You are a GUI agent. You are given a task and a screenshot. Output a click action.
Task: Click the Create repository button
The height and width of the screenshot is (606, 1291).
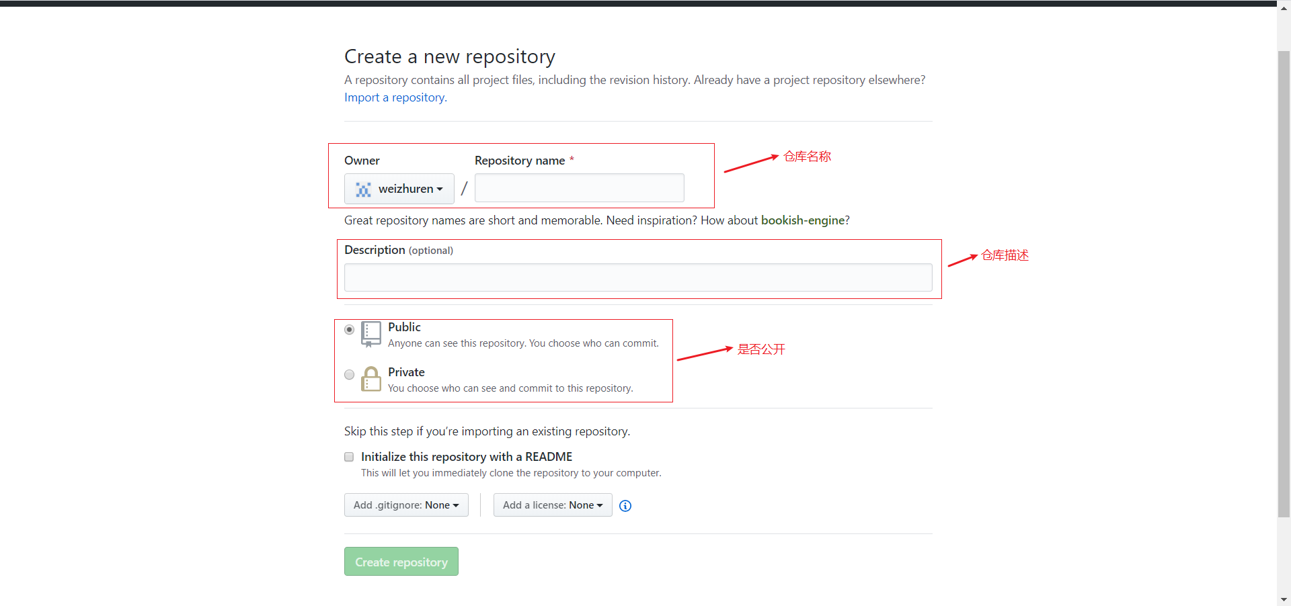pyautogui.click(x=401, y=561)
